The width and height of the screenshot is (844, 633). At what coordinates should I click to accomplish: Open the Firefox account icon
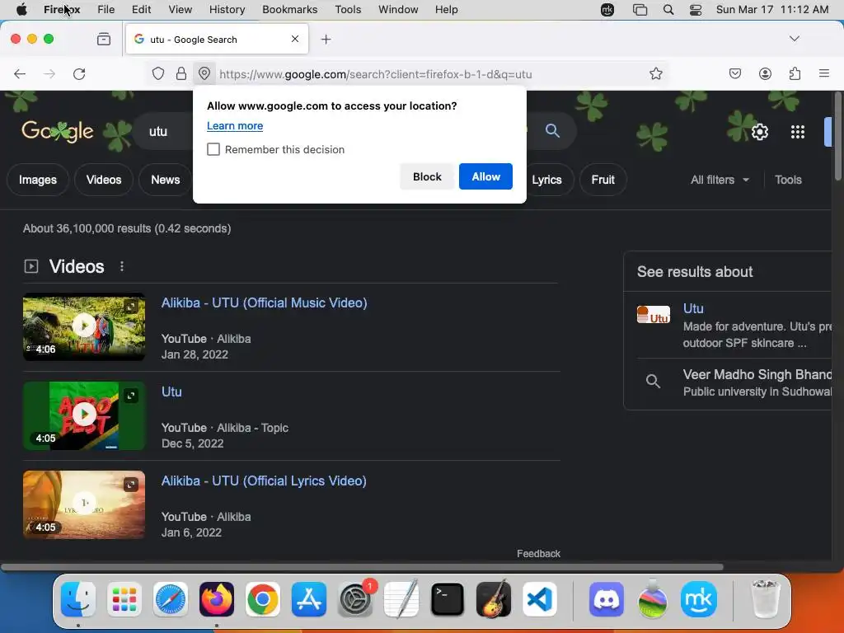pos(765,73)
